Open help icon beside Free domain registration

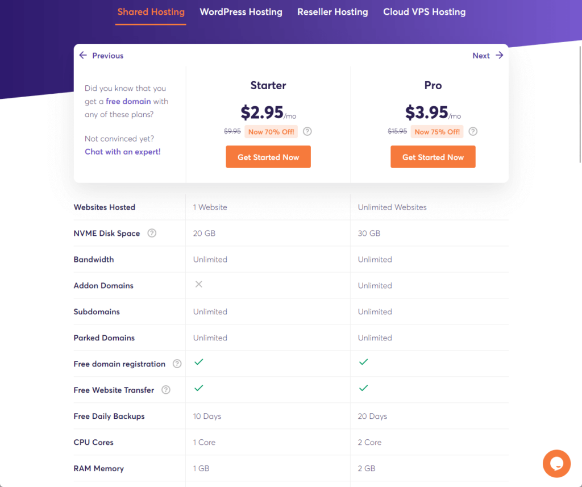click(x=177, y=364)
